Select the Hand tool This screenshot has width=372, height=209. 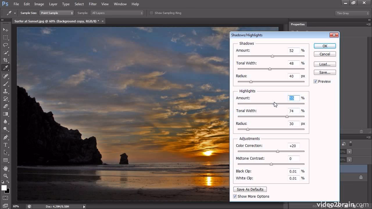tap(6, 168)
